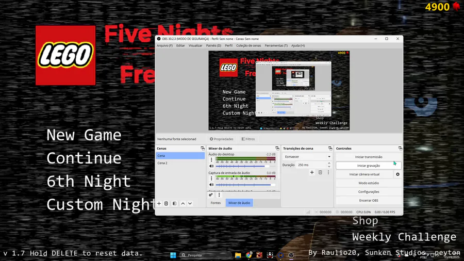This screenshot has width=464, height=261.
Task: Click Encerrar OBS button
Action: pyautogui.click(x=369, y=200)
